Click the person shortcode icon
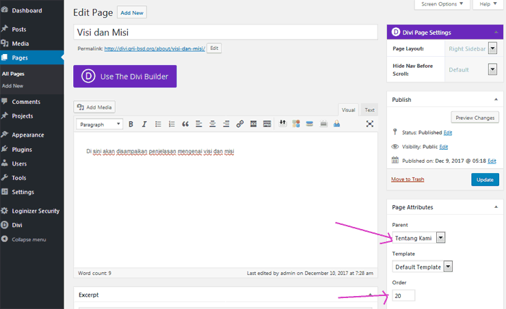The height and width of the screenshot is (309, 506). pos(336,124)
